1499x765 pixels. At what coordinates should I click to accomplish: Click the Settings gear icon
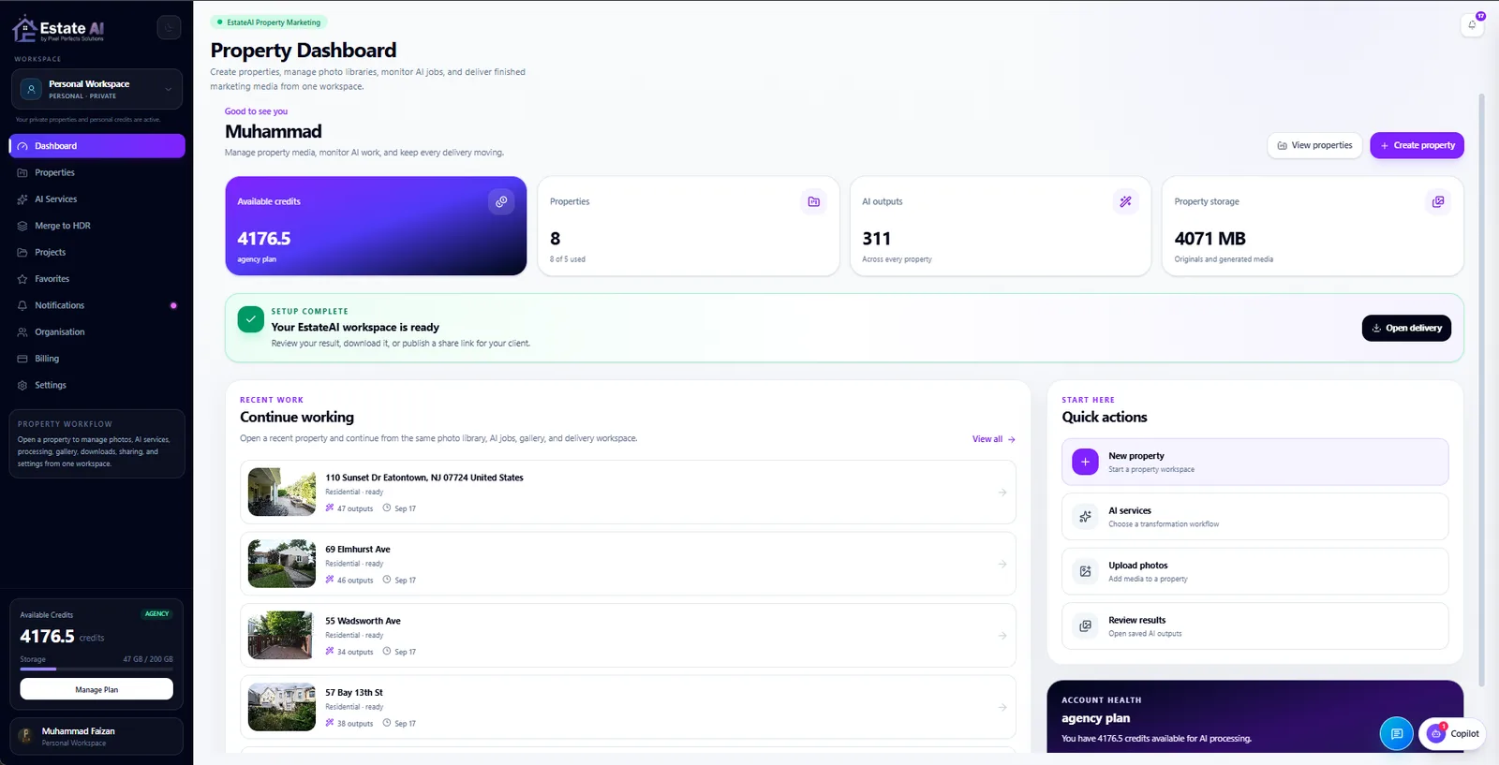click(x=22, y=385)
